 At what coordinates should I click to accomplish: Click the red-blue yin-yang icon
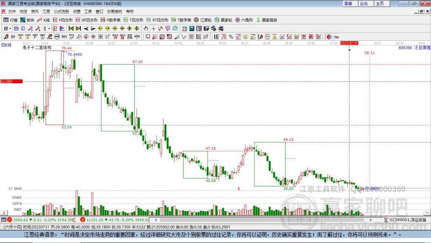[x=329, y=37]
